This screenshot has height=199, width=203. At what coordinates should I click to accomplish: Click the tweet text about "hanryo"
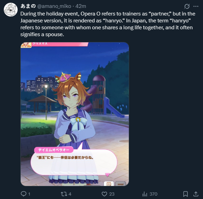click(108, 24)
